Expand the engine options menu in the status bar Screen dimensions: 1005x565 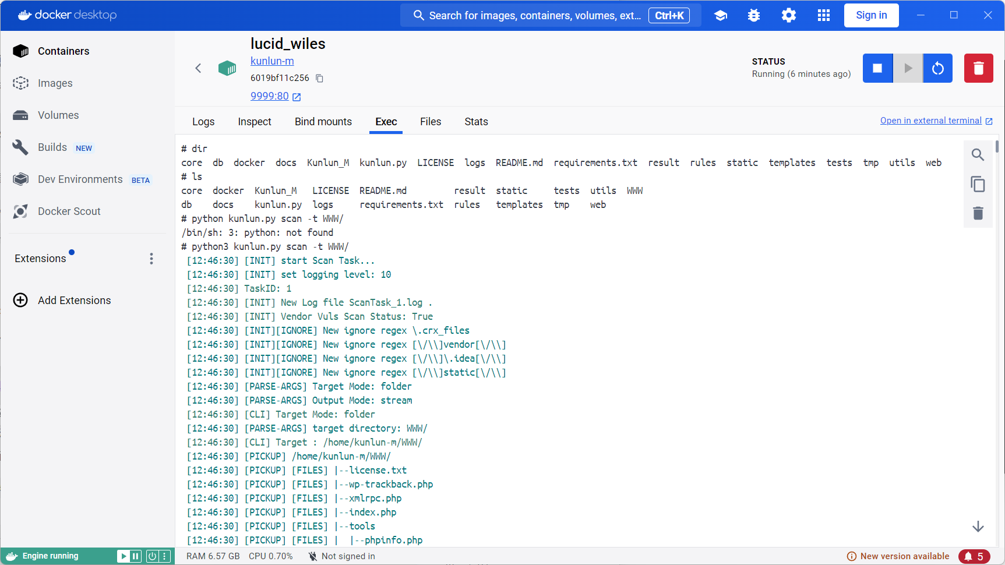pyautogui.click(x=165, y=556)
